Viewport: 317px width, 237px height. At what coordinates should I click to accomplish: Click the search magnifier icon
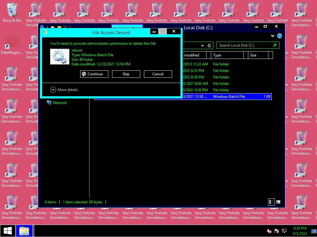(x=275, y=45)
